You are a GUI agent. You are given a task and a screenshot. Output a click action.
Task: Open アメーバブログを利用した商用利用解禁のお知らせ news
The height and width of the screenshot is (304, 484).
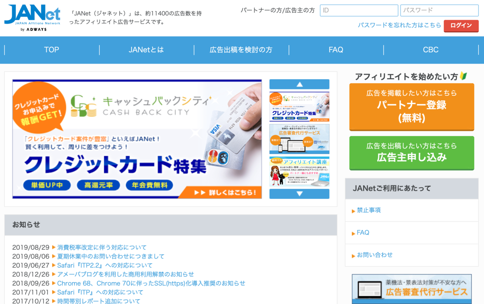click(125, 274)
